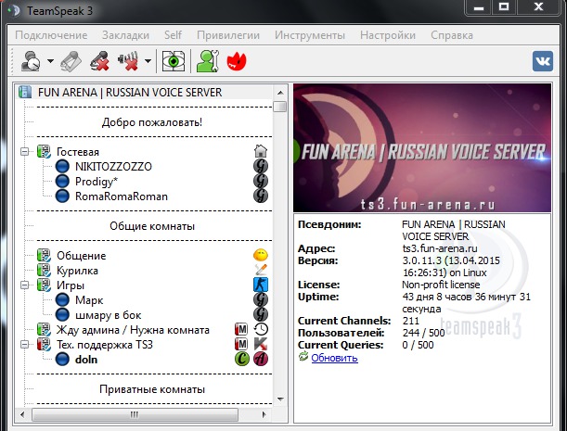Viewport: 567px width, 431px height.
Task: Open the away status dropdown arrow
Action: coord(49,63)
